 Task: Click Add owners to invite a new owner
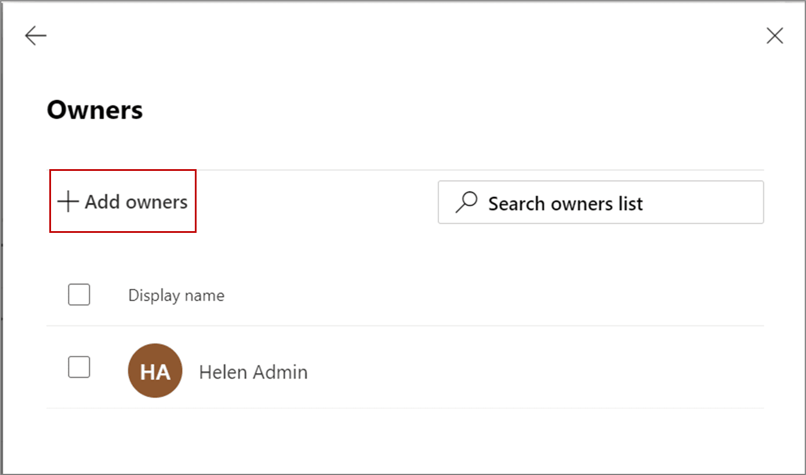point(122,202)
